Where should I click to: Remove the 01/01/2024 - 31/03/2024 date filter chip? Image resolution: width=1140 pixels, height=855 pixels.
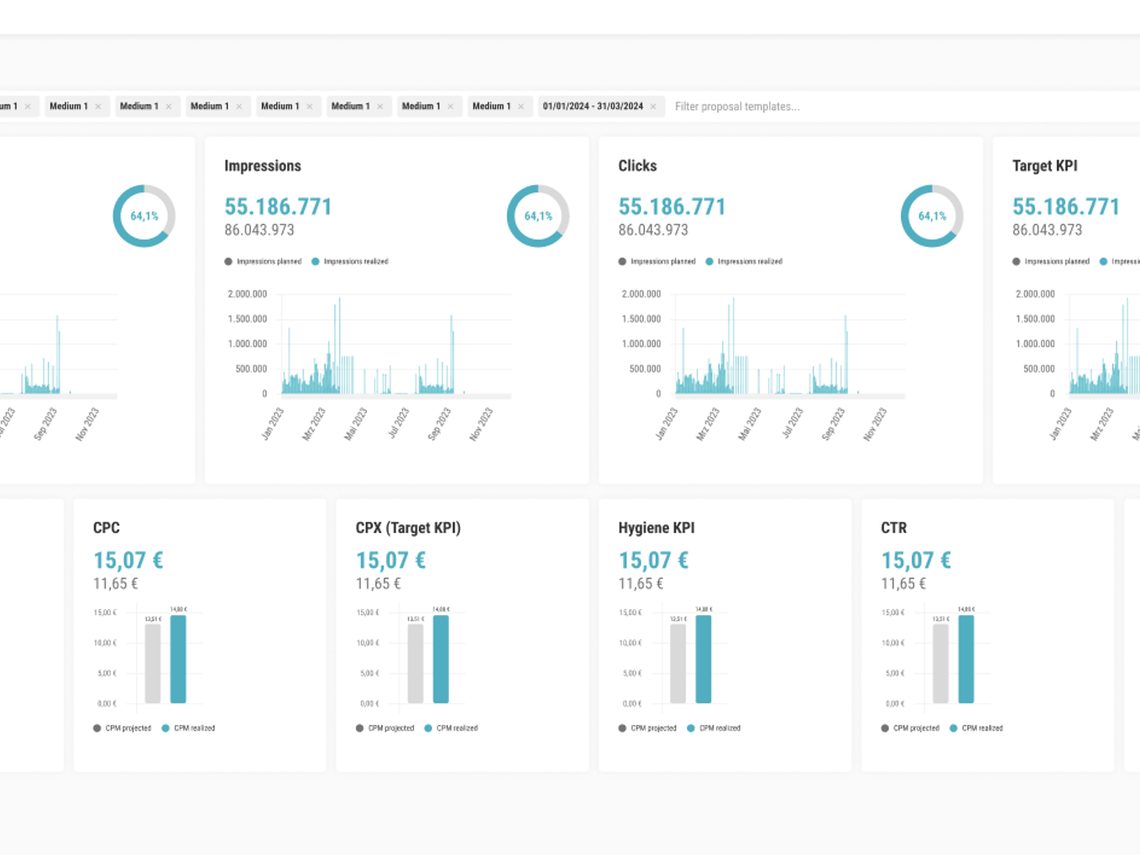653,107
